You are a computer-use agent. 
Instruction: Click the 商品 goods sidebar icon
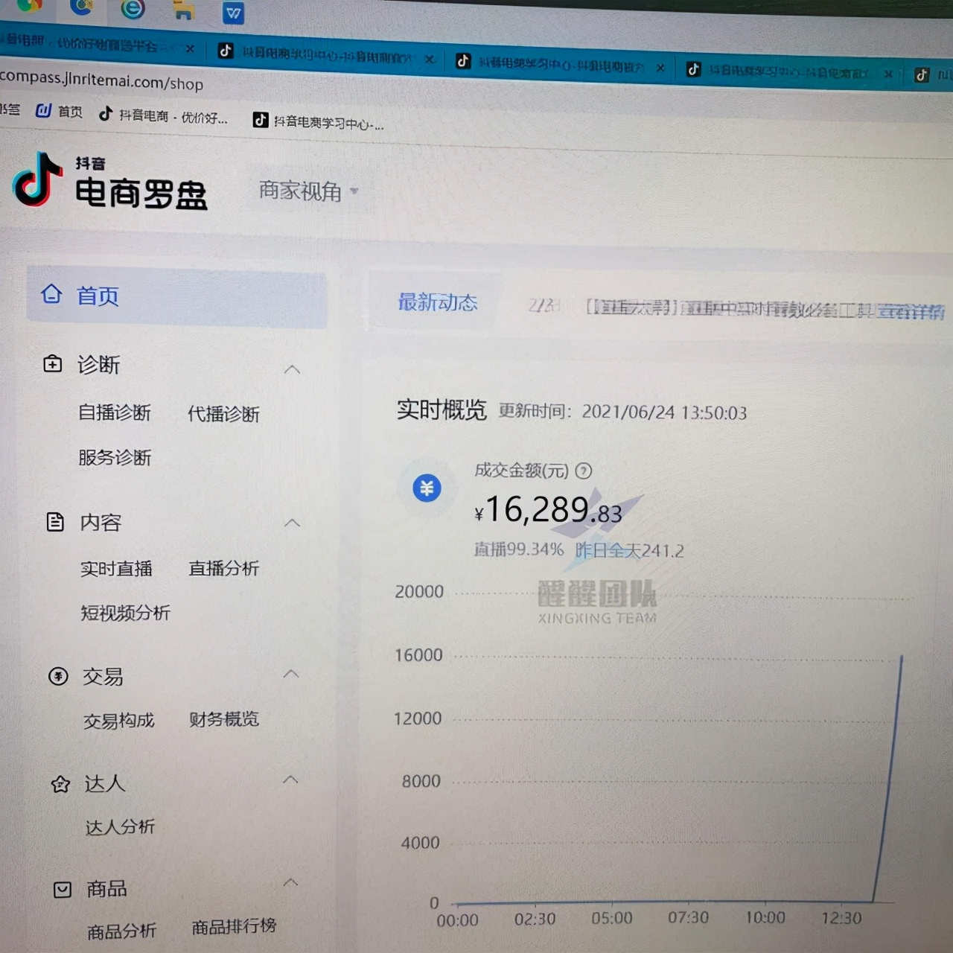62,889
